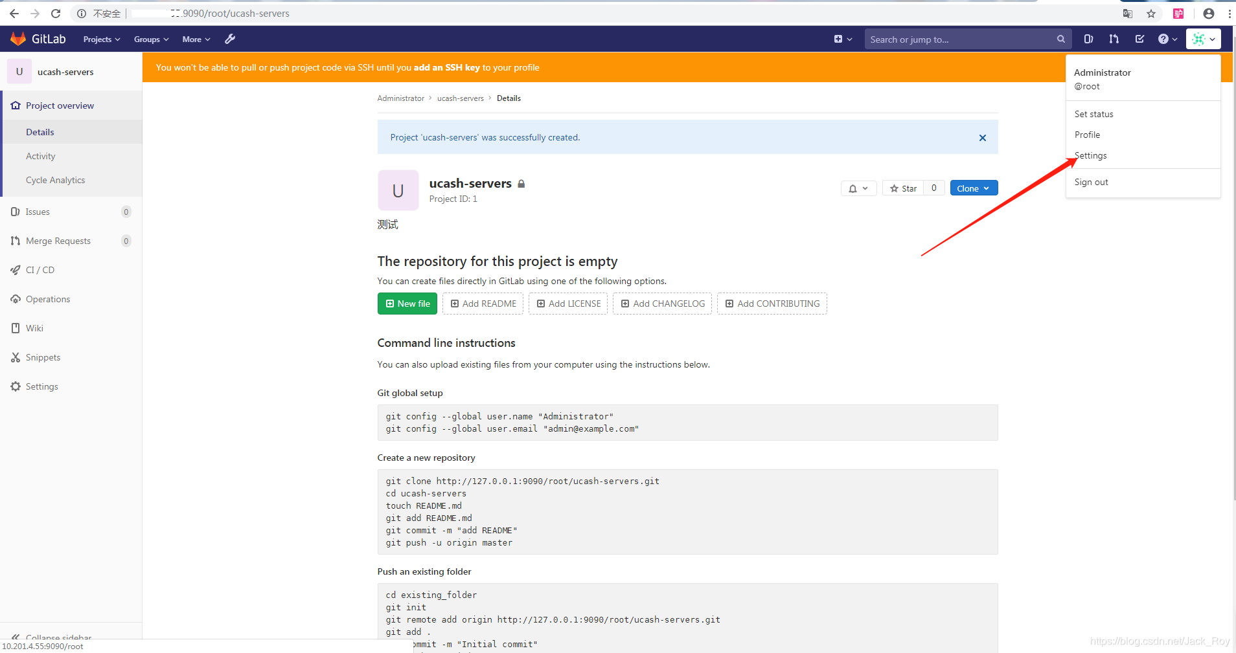
Task: Click the ucash-servers sidebar project avatar
Action: (19, 71)
